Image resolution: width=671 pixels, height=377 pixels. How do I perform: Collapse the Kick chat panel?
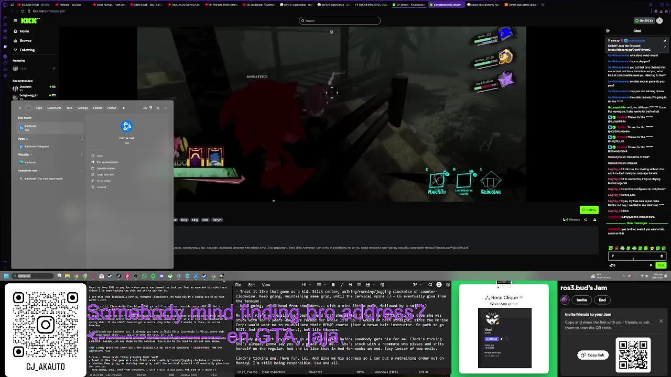click(x=608, y=31)
